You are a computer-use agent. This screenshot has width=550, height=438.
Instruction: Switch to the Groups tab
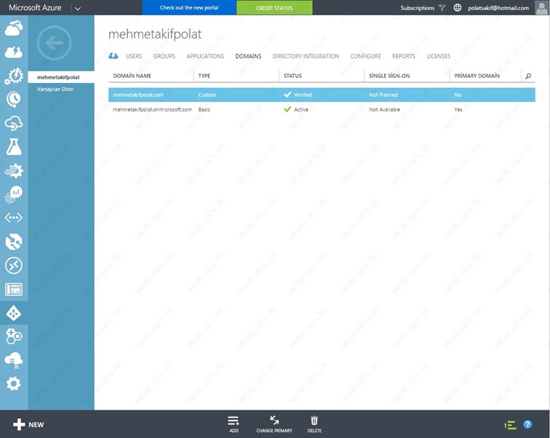[164, 56]
